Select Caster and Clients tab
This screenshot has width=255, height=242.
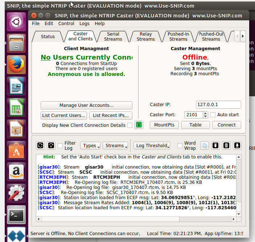[x=80, y=36]
